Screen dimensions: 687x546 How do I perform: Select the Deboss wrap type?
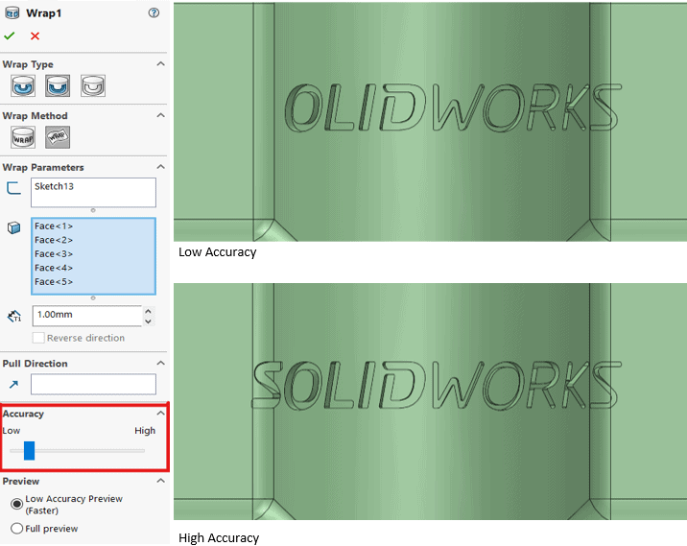[58, 85]
